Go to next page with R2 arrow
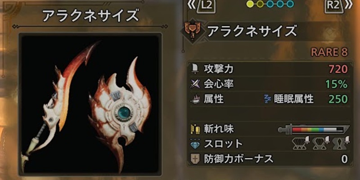This screenshot has height=180, width=360. click(348, 4)
